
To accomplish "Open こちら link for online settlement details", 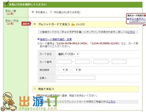I will click(x=131, y=32).
